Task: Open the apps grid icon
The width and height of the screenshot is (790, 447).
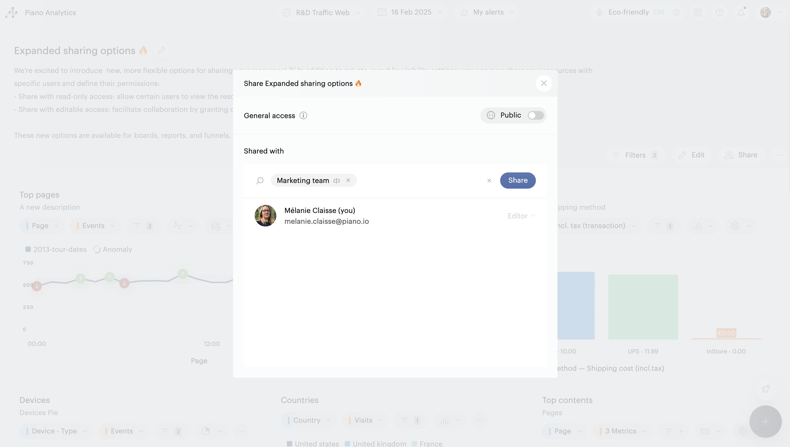Action: pos(698,13)
